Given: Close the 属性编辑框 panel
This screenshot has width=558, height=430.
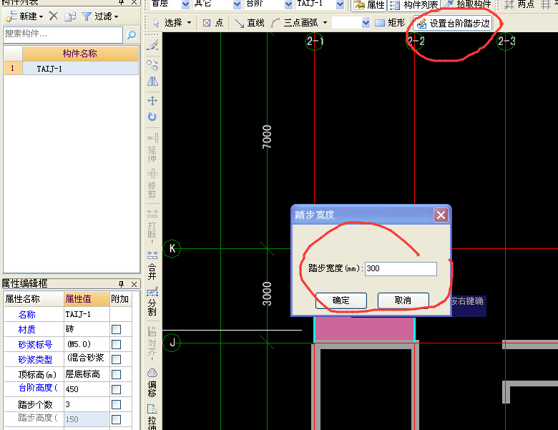Looking at the screenshot, I should (x=134, y=284).
